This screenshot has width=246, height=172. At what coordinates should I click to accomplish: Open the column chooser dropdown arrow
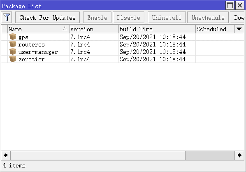tap(239, 29)
